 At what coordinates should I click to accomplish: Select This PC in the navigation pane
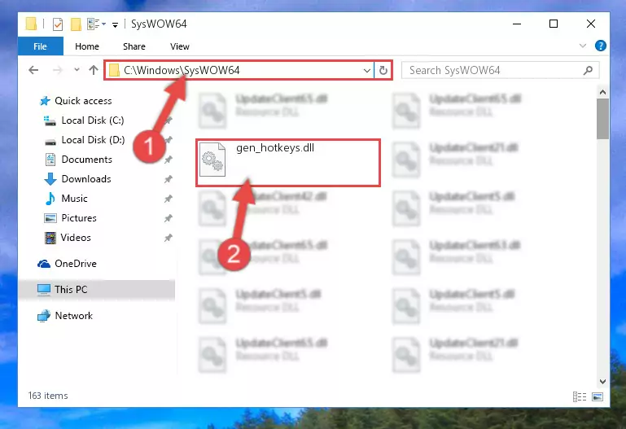tap(71, 289)
